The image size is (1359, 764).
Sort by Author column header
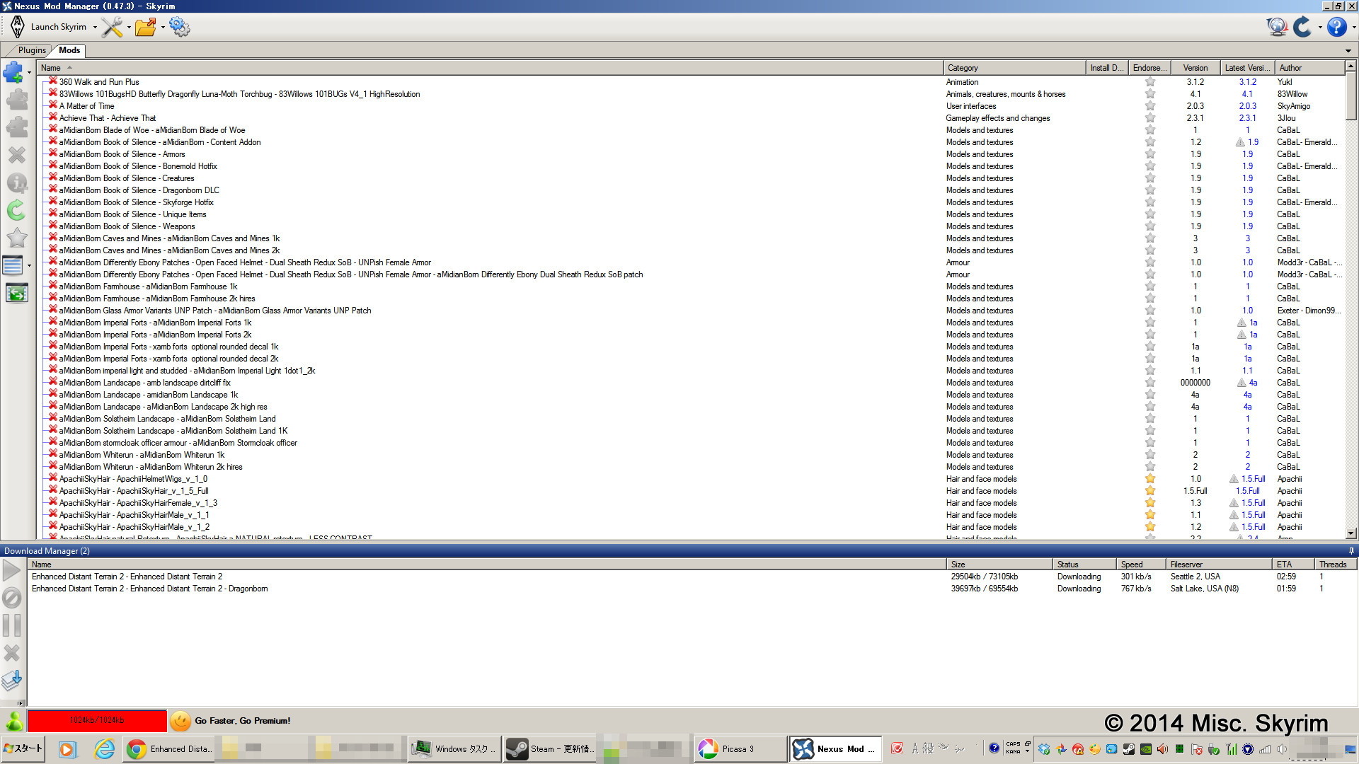point(1309,68)
